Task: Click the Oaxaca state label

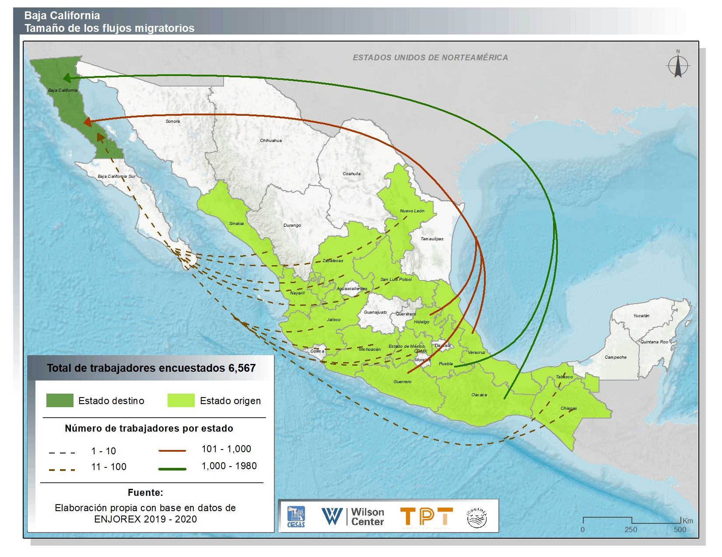Action: pyautogui.click(x=479, y=395)
